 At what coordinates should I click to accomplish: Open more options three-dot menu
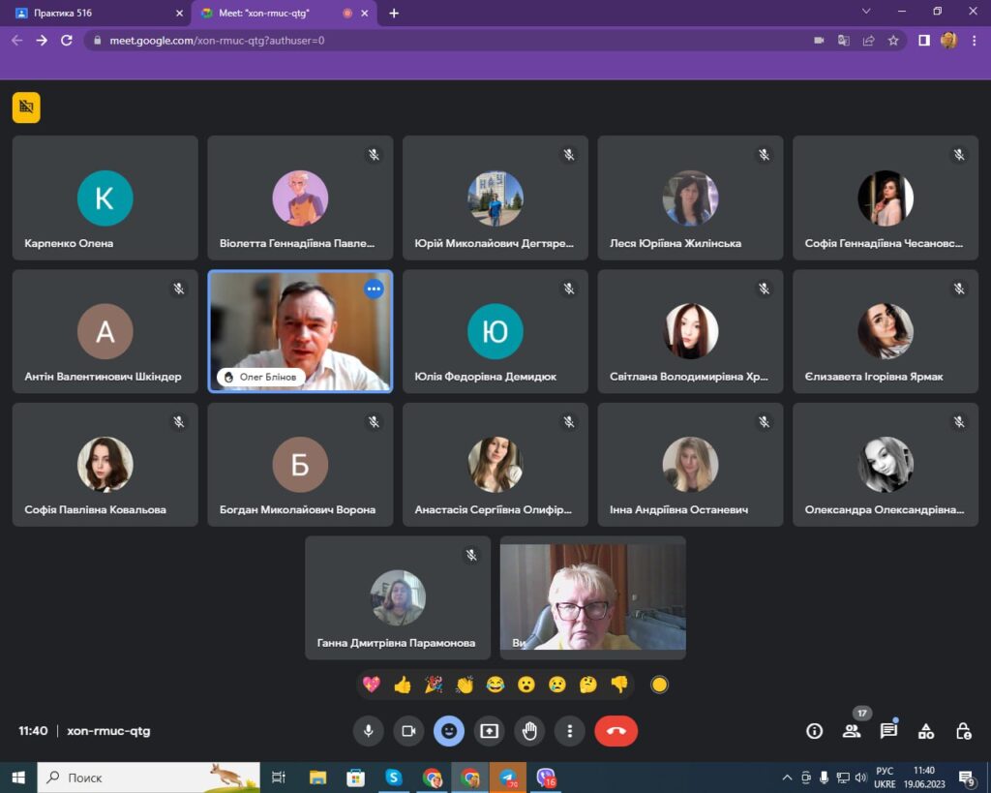pyautogui.click(x=571, y=731)
